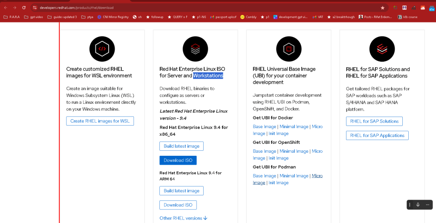
Task: Click 'Red Hat Enterprise Linux 9.4 for ARM 64' text
Action: click(x=191, y=176)
